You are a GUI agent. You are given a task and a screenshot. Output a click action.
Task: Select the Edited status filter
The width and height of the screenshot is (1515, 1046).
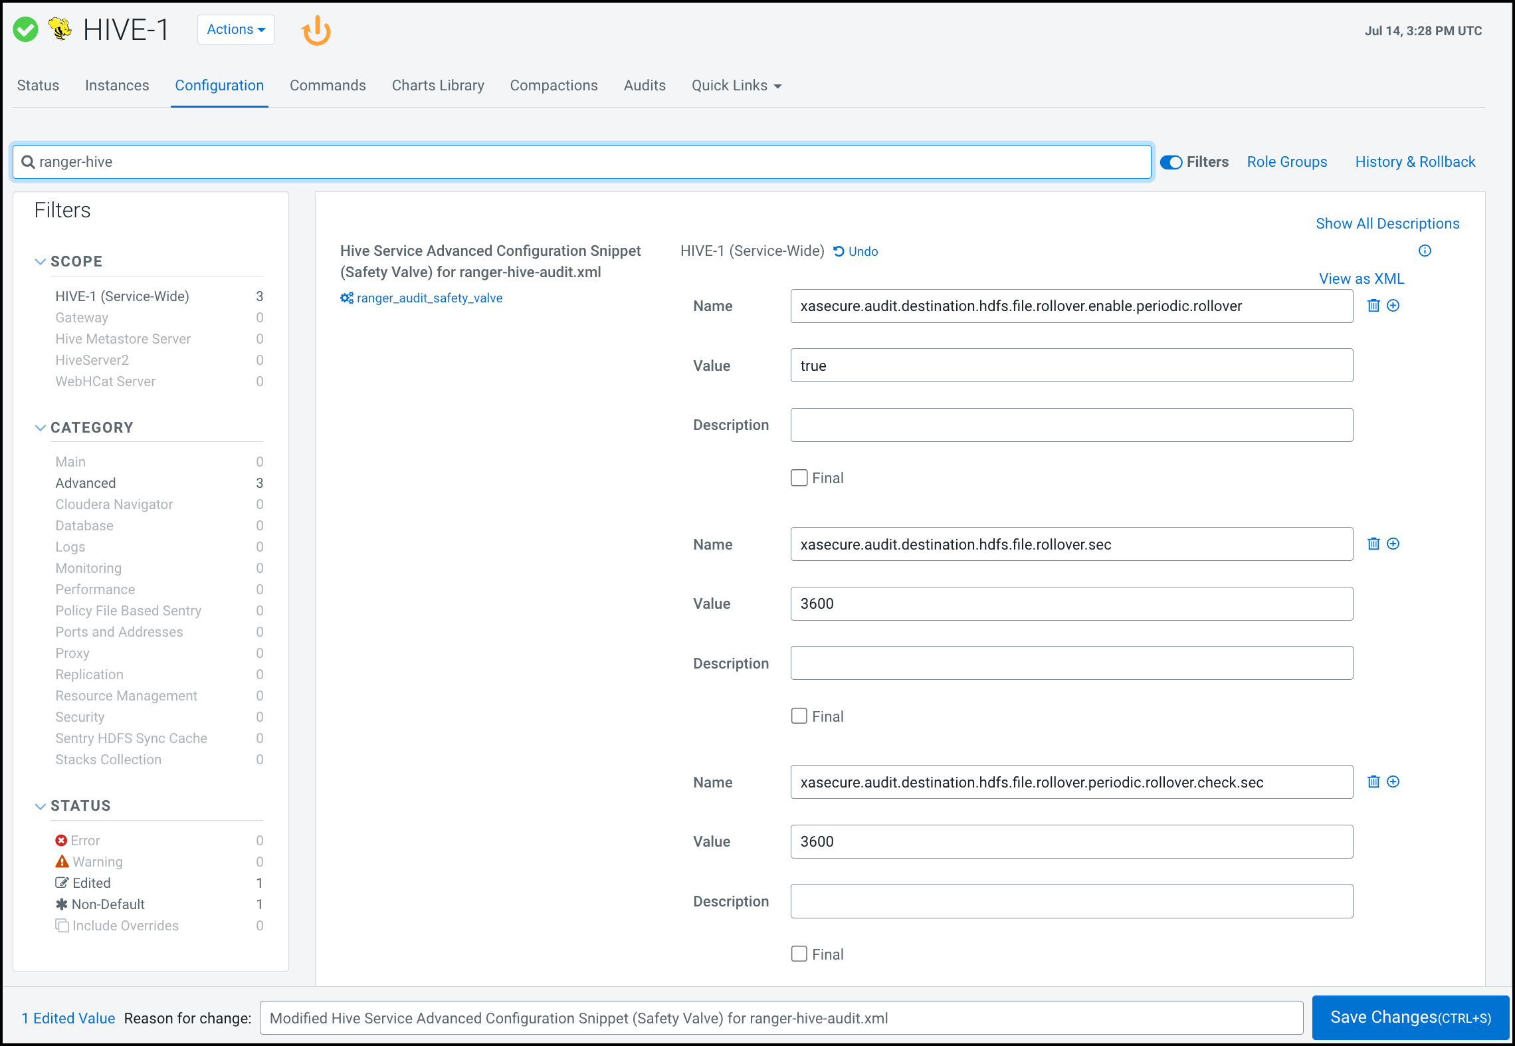(x=91, y=883)
